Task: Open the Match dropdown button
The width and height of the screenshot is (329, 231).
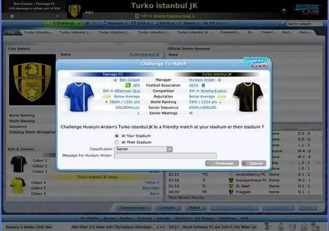Action: pyautogui.click(x=196, y=208)
